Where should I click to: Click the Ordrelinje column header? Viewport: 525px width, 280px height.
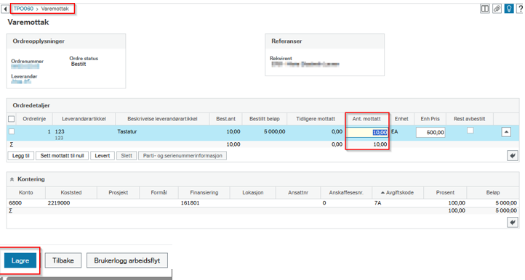coord(34,119)
